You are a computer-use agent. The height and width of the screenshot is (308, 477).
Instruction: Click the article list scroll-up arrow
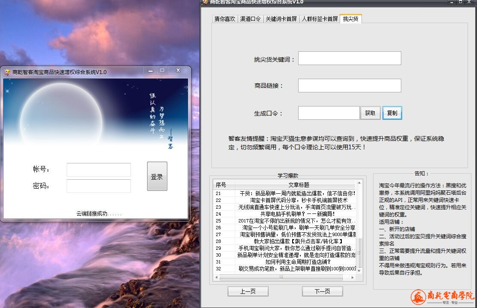pos(359,183)
